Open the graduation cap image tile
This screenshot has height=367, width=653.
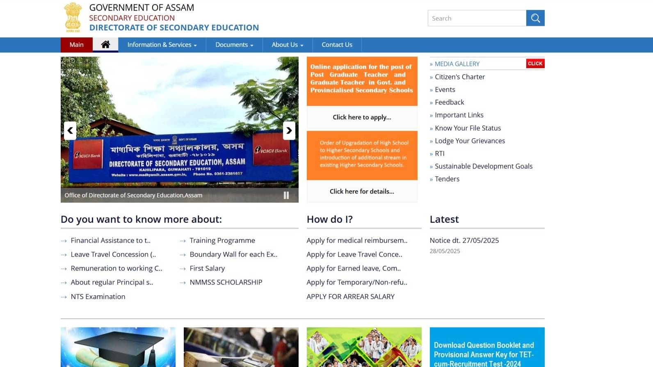coord(118,347)
